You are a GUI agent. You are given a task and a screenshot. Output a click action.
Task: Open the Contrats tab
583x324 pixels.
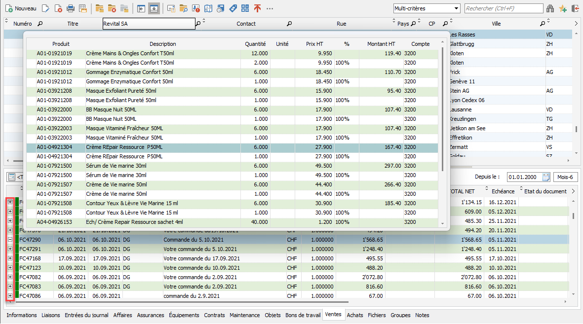214,315
